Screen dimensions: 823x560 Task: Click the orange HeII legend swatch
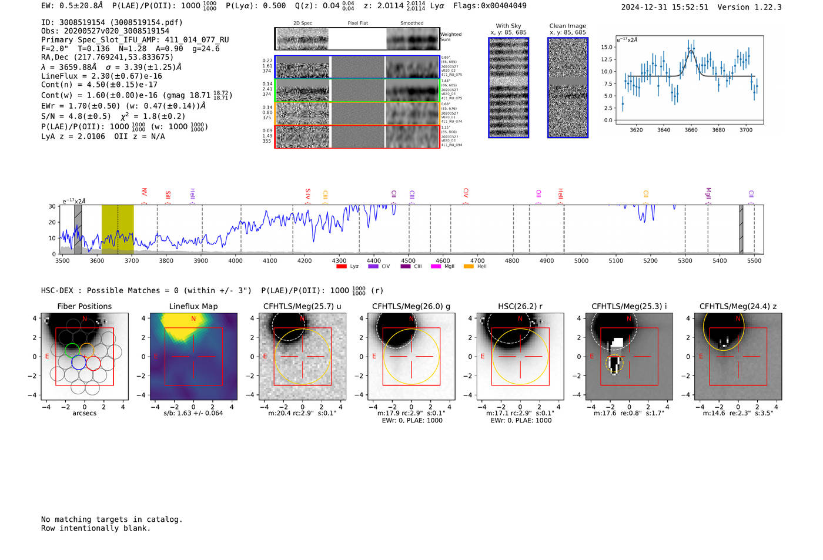pyautogui.click(x=469, y=267)
